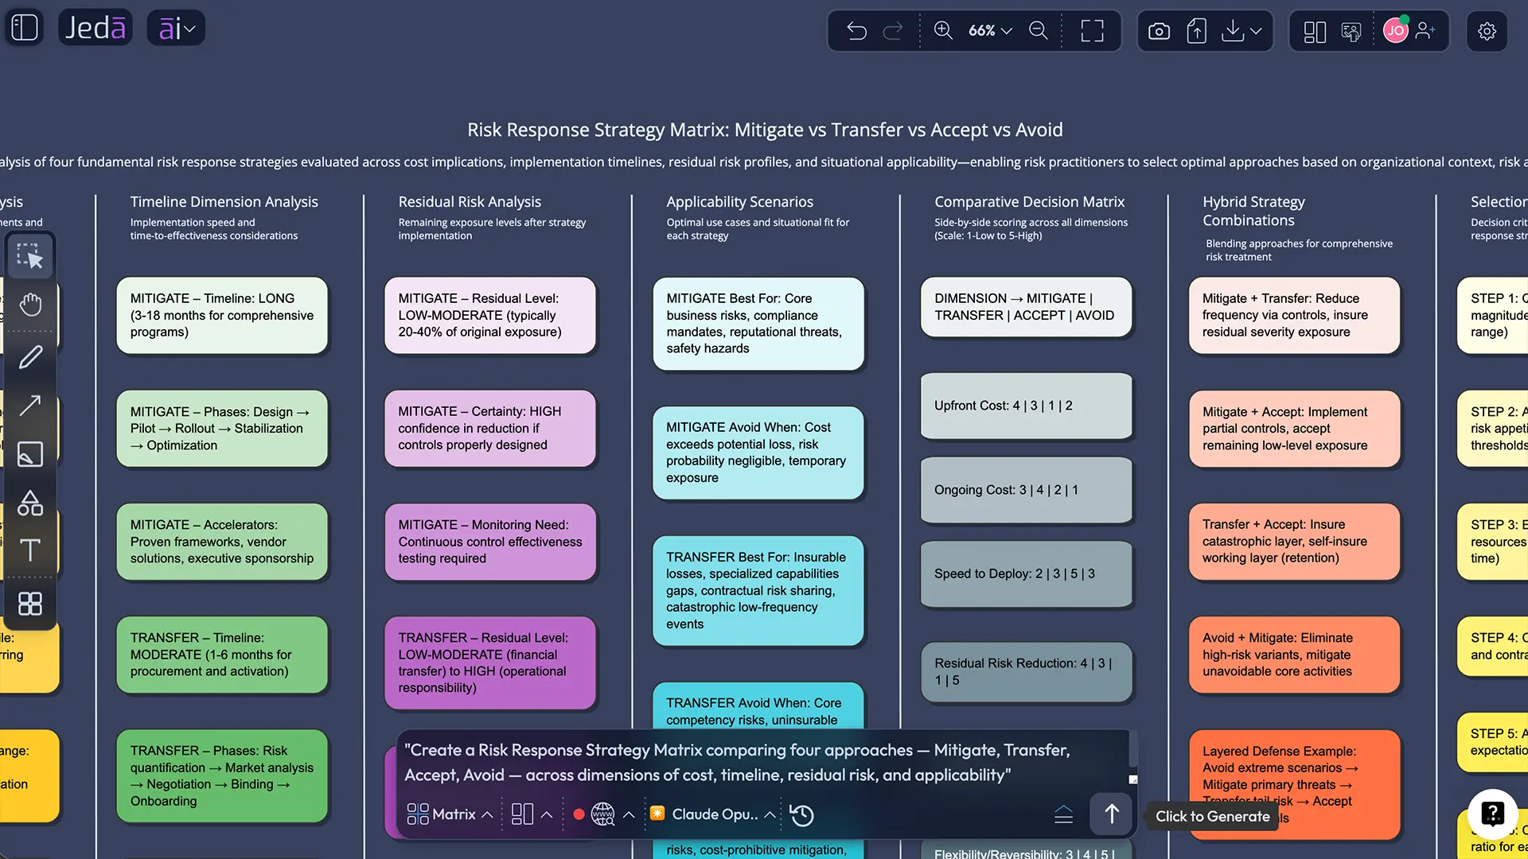Start presentation mode
Image resolution: width=1528 pixels, height=859 pixels.
pos(1351,32)
